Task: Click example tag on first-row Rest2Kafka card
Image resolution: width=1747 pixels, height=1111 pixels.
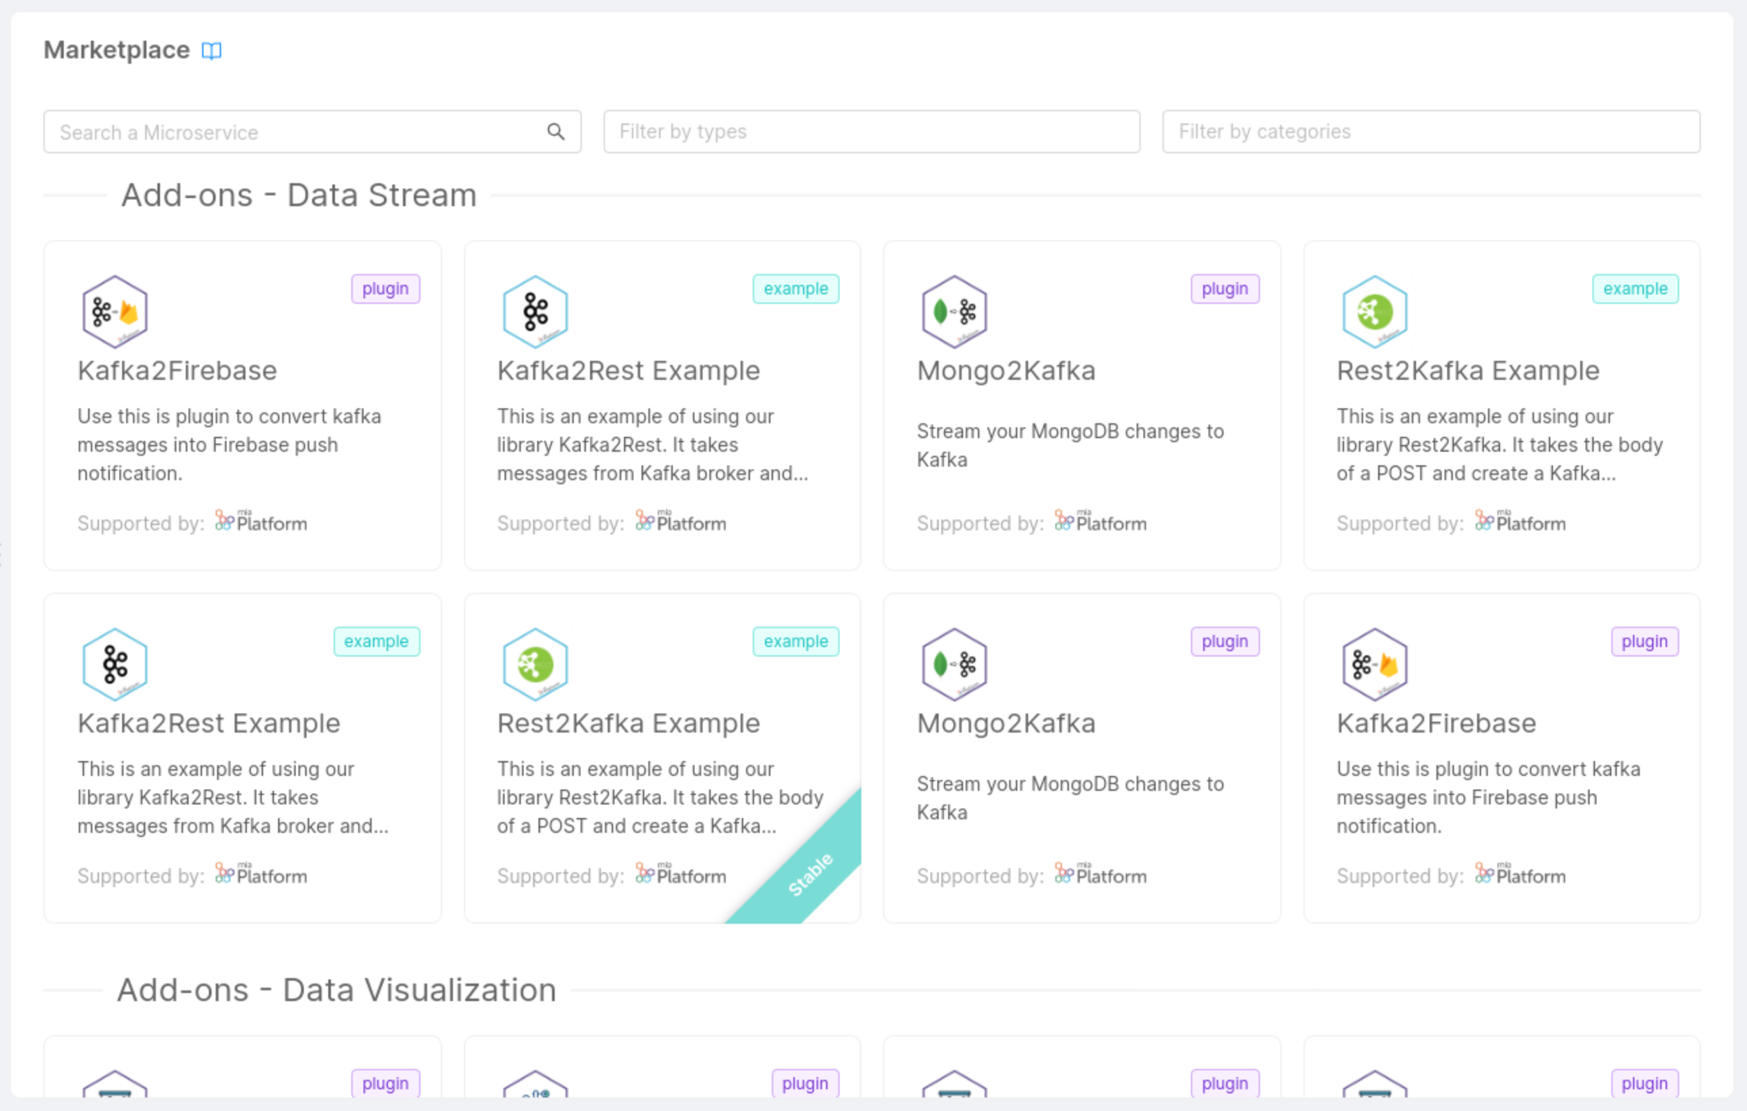Action: (x=1634, y=289)
